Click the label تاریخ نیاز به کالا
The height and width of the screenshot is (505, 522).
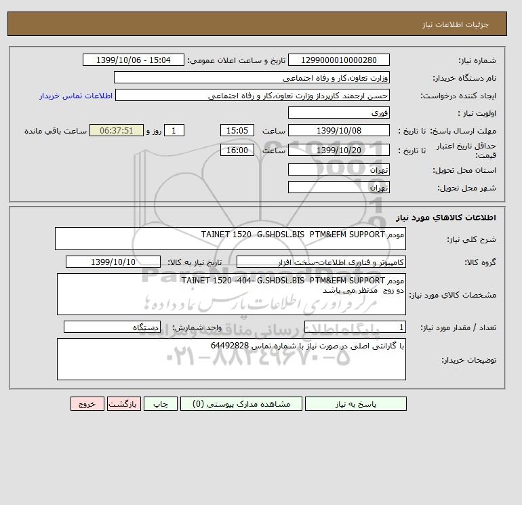tap(195, 262)
